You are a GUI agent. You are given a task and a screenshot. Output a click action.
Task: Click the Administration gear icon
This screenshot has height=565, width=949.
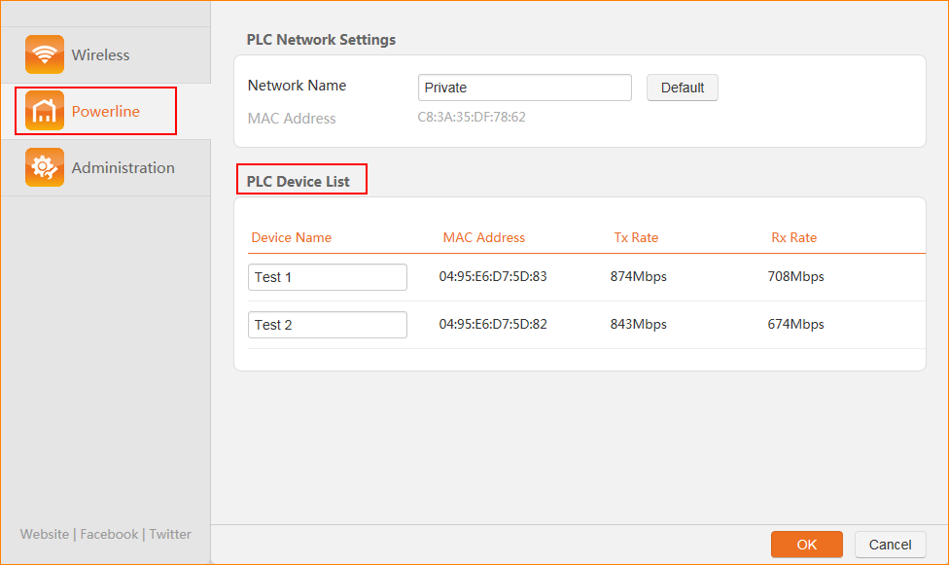[x=45, y=167]
